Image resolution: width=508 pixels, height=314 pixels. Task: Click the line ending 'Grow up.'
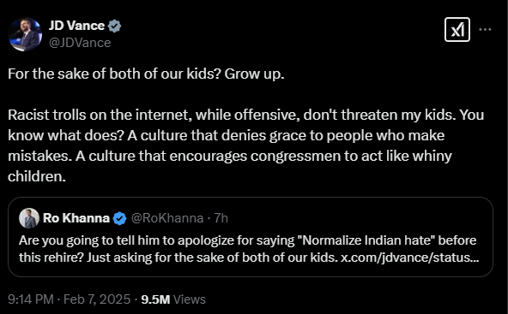tap(146, 74)
